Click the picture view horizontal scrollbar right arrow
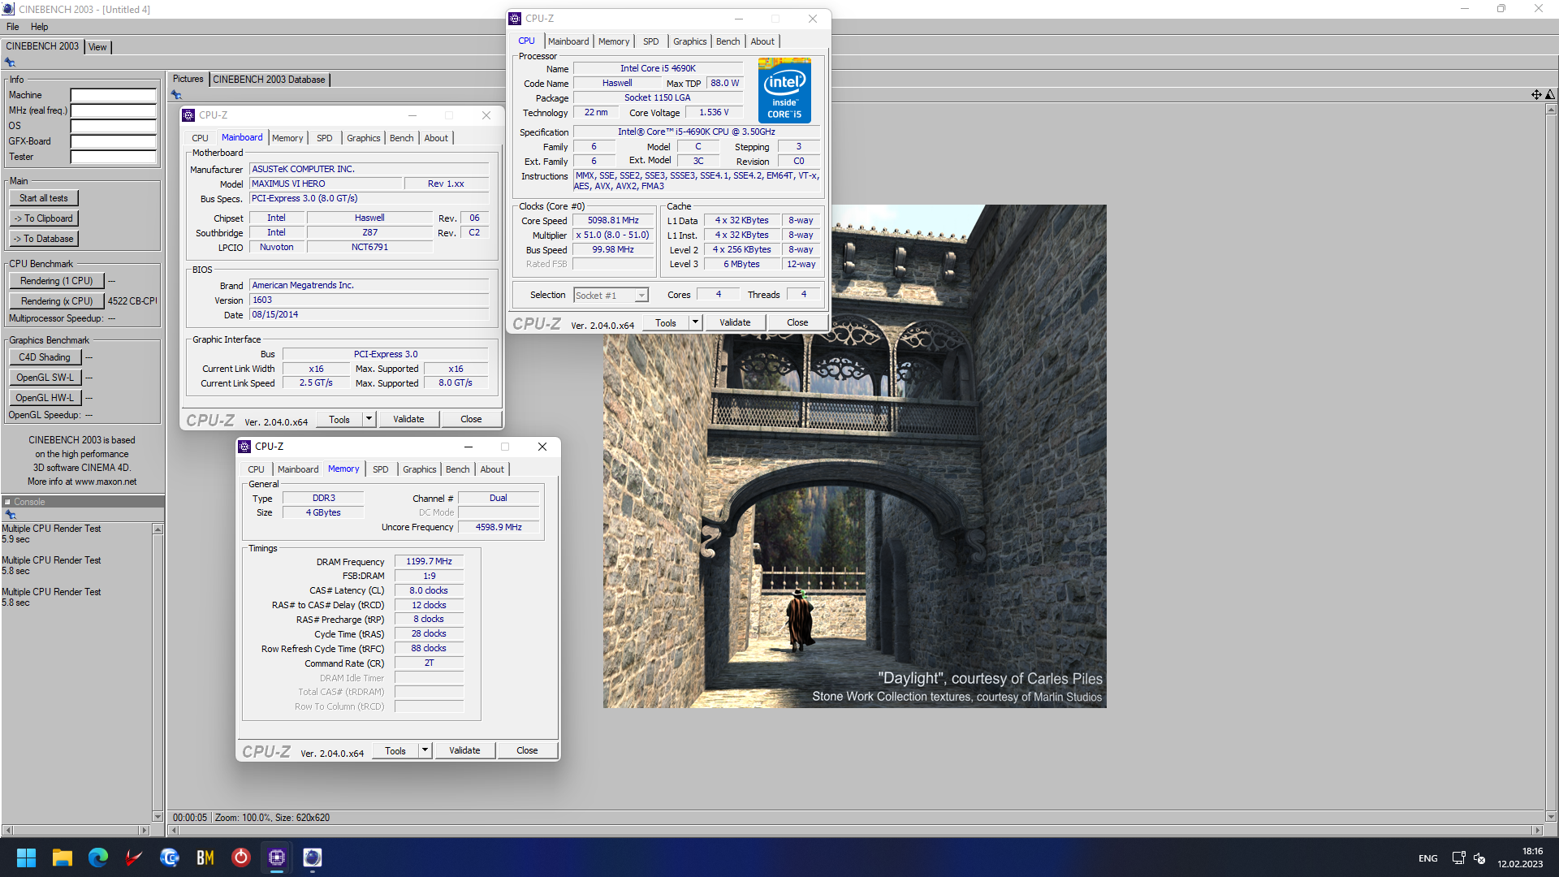Viewport: 1559px width, 877px height. (x=1537, y=830)
